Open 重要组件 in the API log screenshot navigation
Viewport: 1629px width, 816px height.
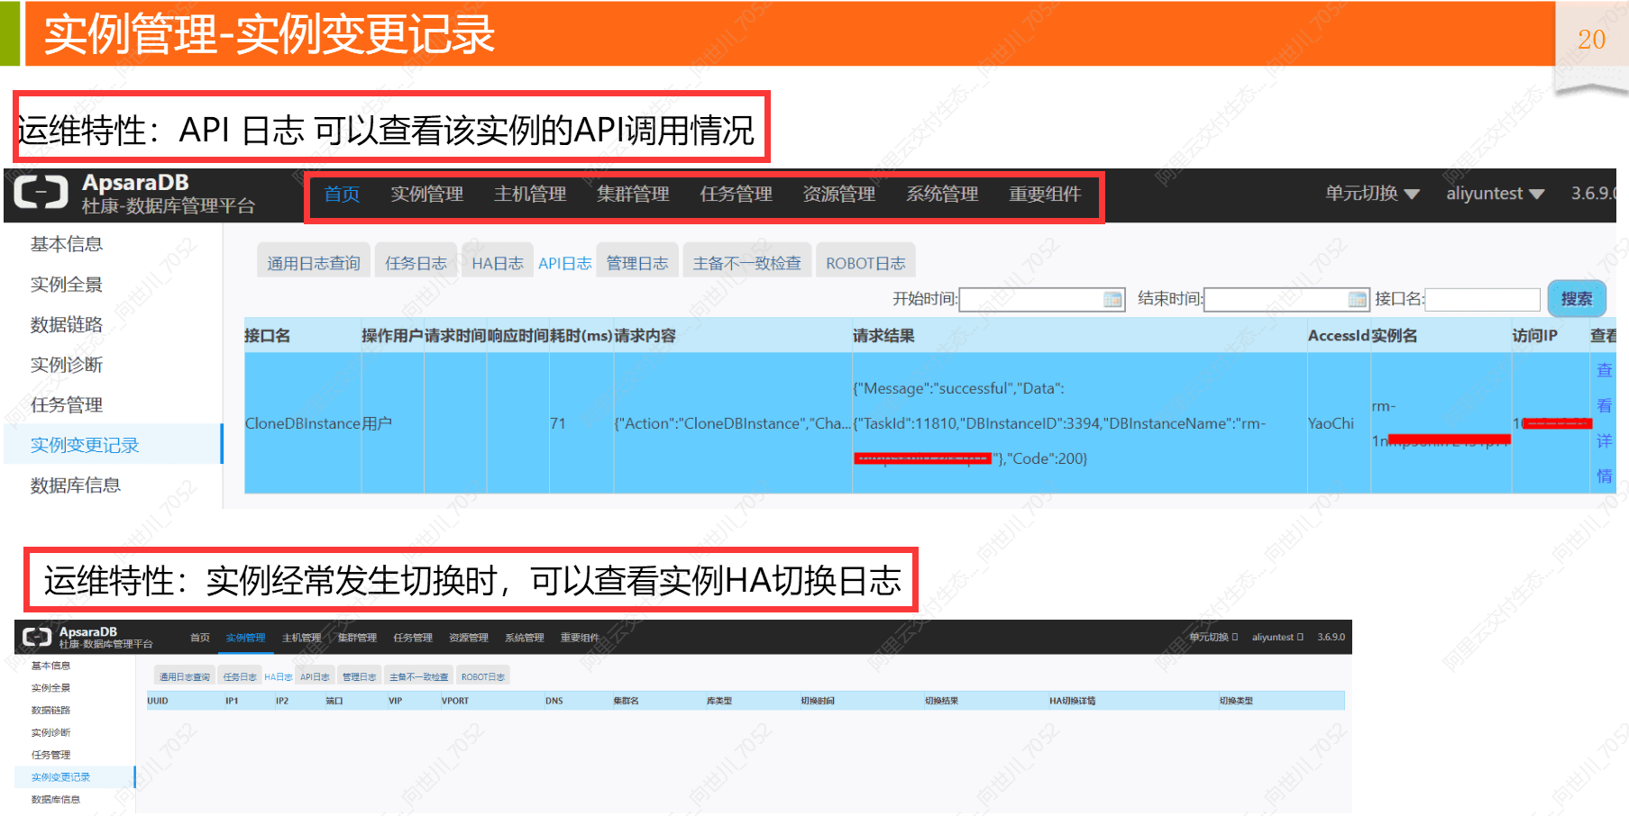1045,194
